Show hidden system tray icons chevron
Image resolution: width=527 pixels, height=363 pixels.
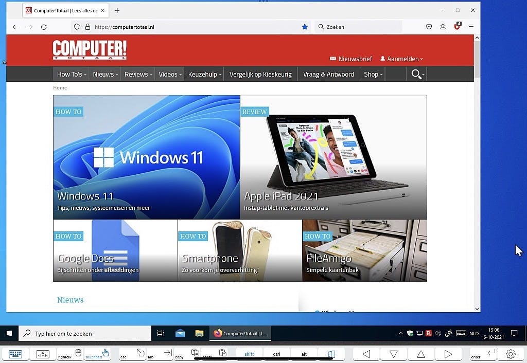[x=400, y=334]
